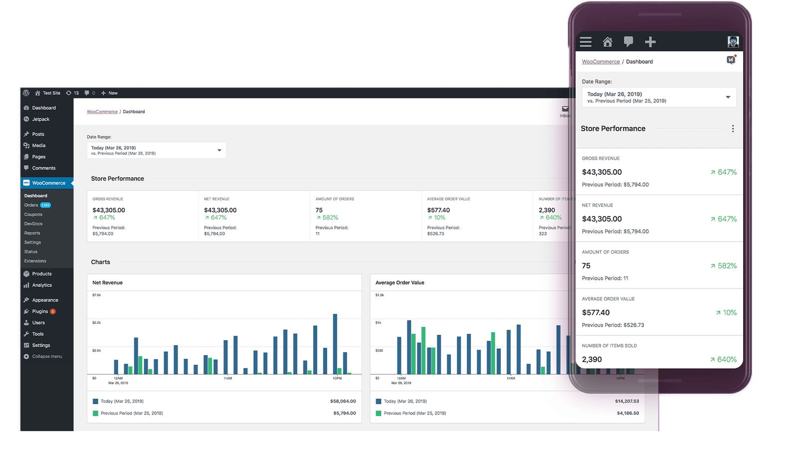Click Today legend in Net Revenue chart
The width and height of the screenshot is (798, 449).
(x=118, y=401)
